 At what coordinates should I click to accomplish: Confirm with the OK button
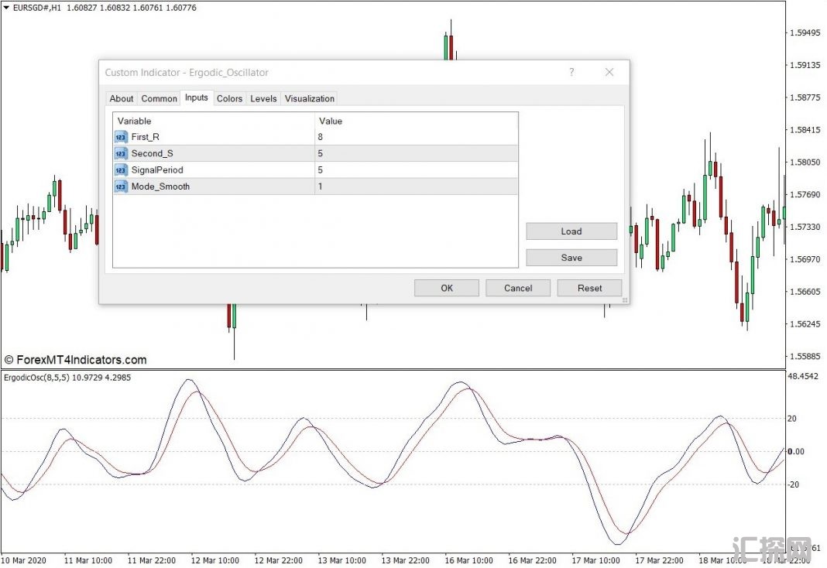point(447,288)
